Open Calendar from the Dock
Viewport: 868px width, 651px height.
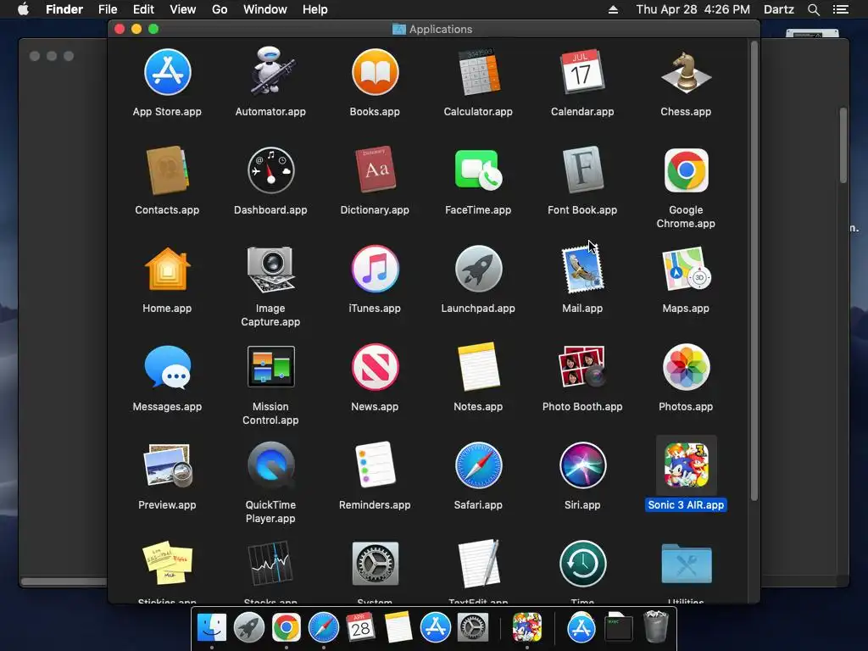(361, 628)
